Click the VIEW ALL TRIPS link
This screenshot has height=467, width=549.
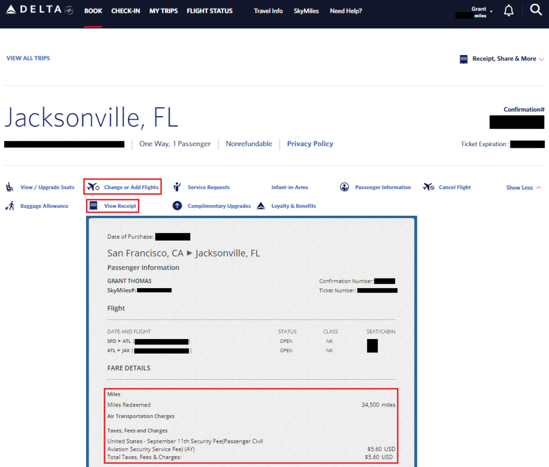28,58
